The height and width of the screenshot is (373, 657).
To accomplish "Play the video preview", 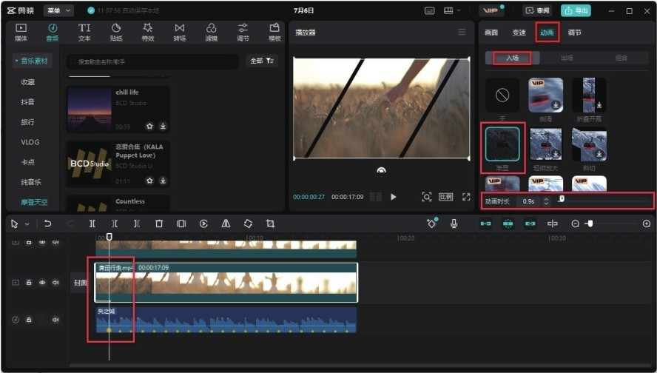I will click(393, 197).
